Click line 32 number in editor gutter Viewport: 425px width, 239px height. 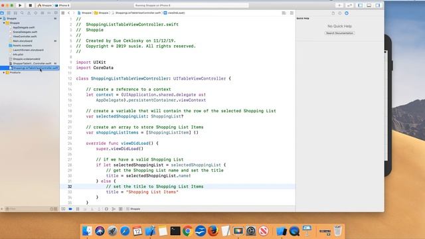pos(70,187)
